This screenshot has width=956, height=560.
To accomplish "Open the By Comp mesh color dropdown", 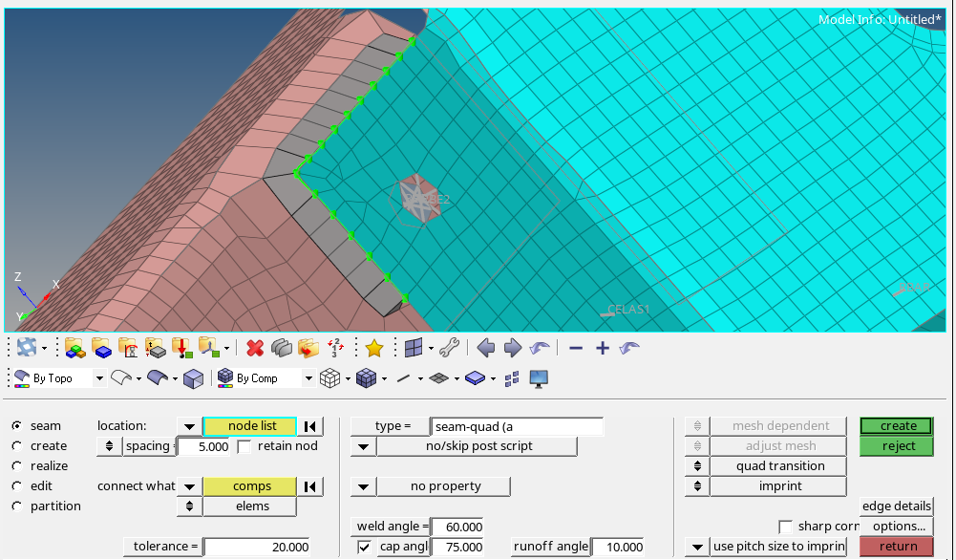I will click(309, 378).
